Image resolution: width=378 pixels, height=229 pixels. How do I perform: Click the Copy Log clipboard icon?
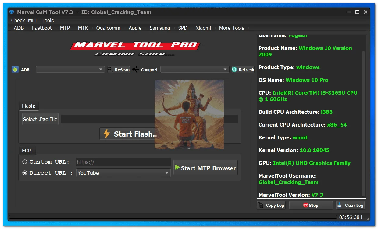[261, 205]
